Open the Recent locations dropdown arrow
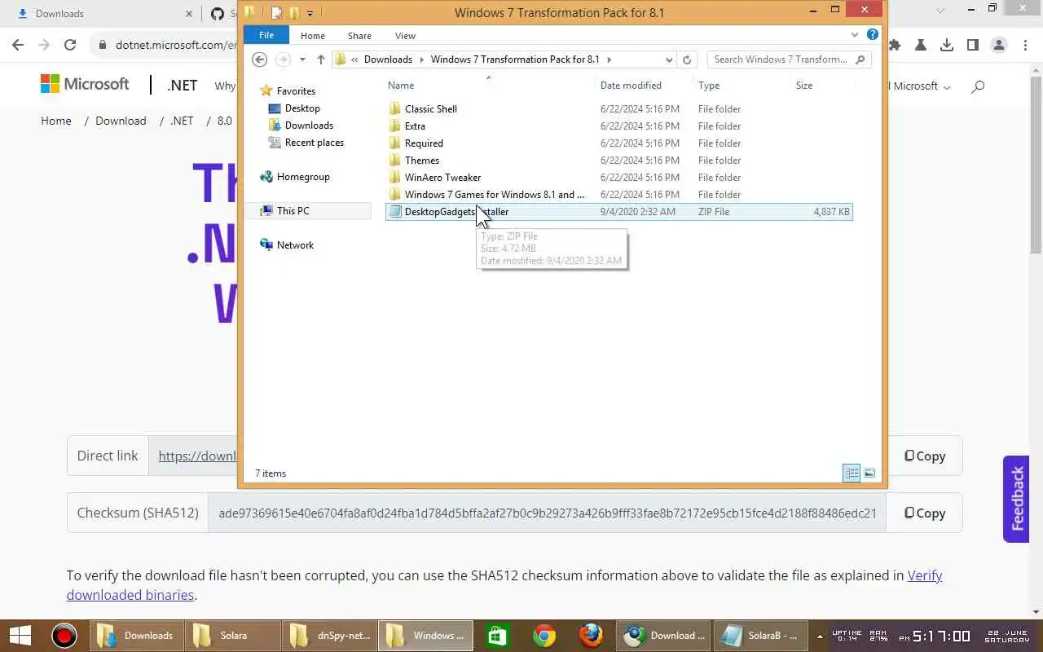The height and width of the screenshot is (652, 1043). [x=302, y=59]
